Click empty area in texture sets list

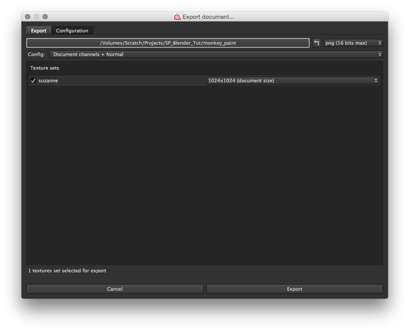coord(204,175)
